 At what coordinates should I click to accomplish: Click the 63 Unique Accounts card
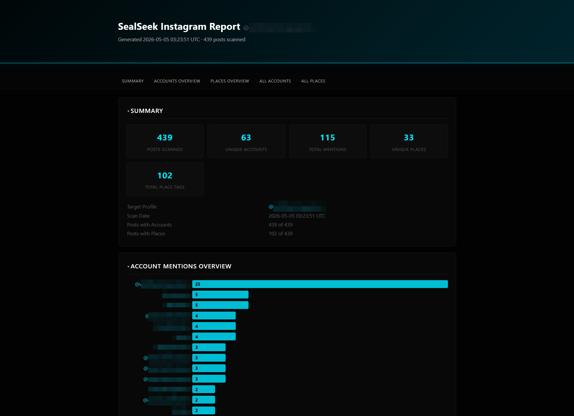[246, 141]
